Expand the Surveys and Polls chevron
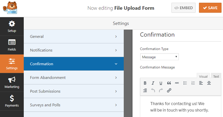223x117 pixels. 116,105
